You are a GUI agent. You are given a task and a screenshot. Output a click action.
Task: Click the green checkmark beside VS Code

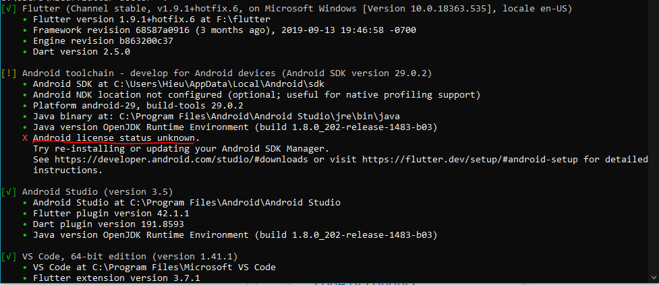(8, 256)
